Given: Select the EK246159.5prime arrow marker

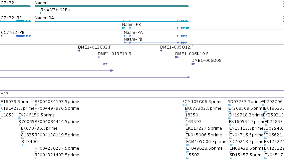Looking at the screenshot, I should tap(20, 118).
